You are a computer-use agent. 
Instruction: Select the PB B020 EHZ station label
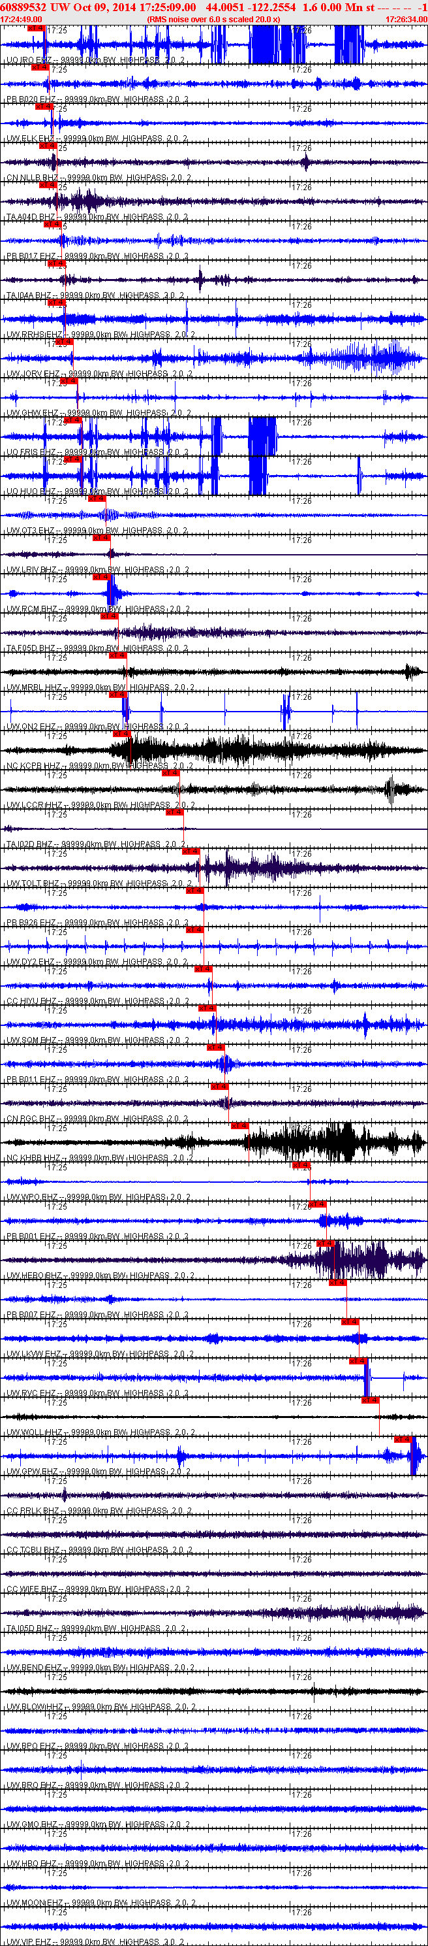[x=97, y=99]
